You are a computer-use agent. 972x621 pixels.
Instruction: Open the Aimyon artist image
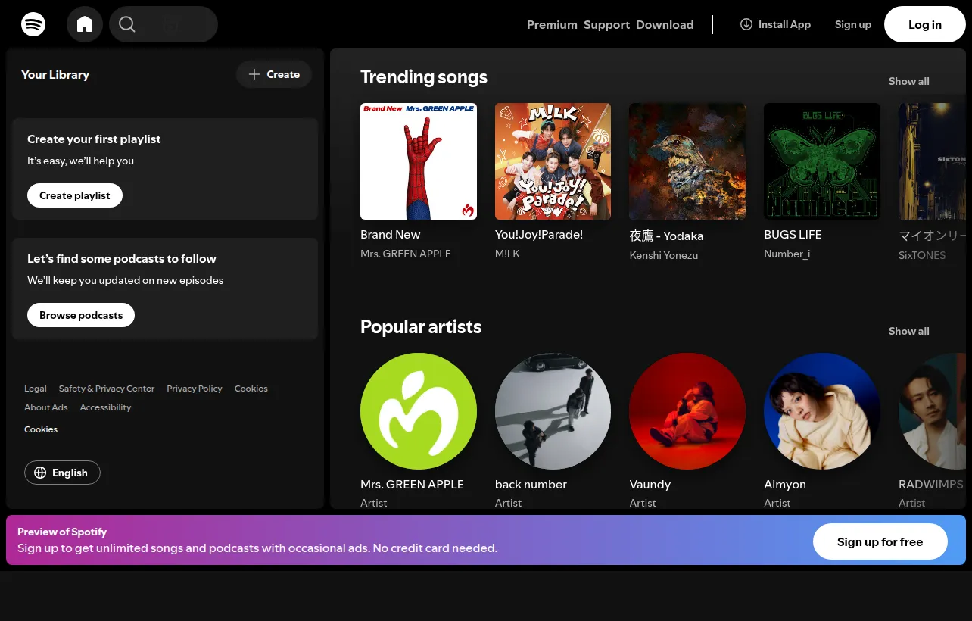click(x=822, y=411)
